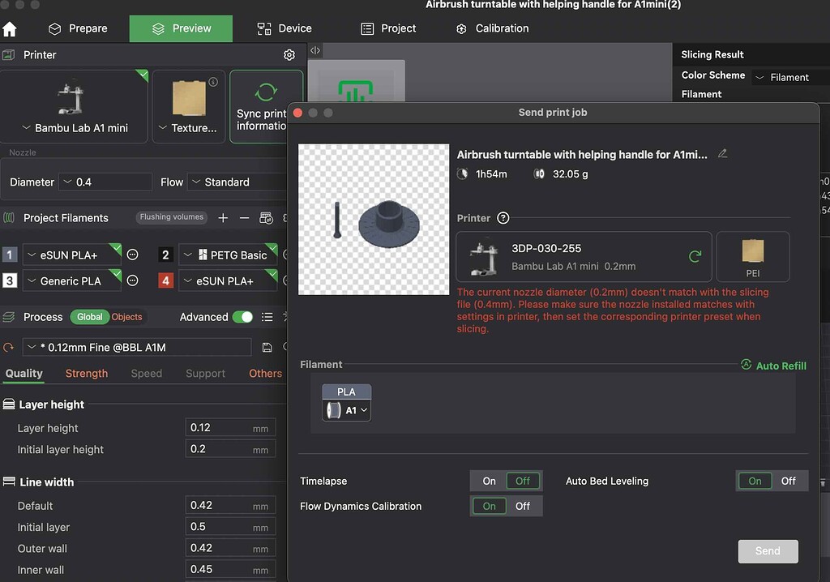Image resolution: width=830 pixels, height=582 pixels.
Task: Turn Timelapse On
Action: (x=489, y=481)
